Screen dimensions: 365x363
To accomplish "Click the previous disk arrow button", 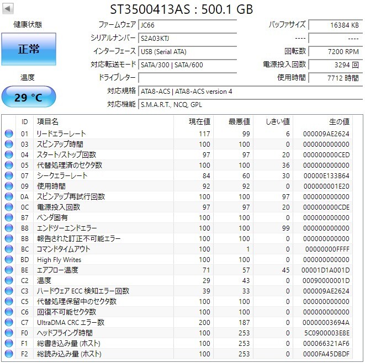I will 8,9.
